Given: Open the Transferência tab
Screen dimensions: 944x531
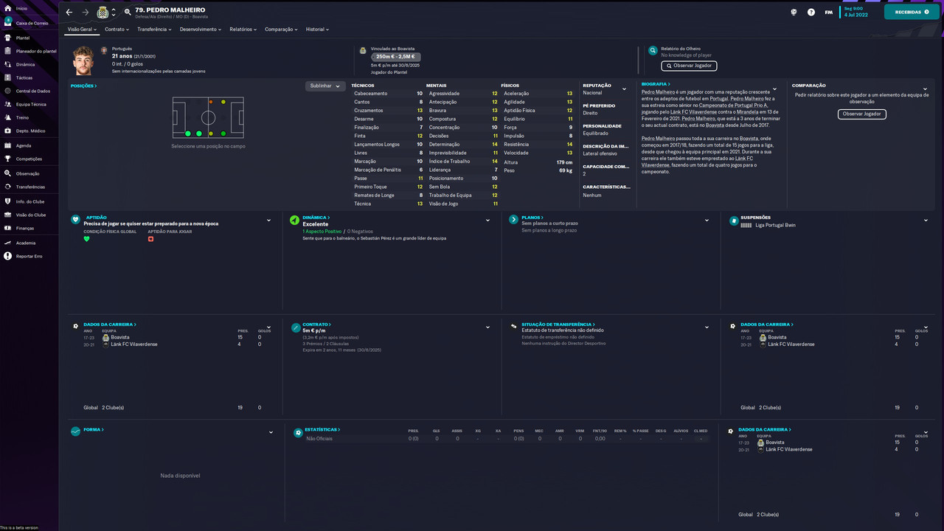Looking at the screenshot, I should pos(154,29).
